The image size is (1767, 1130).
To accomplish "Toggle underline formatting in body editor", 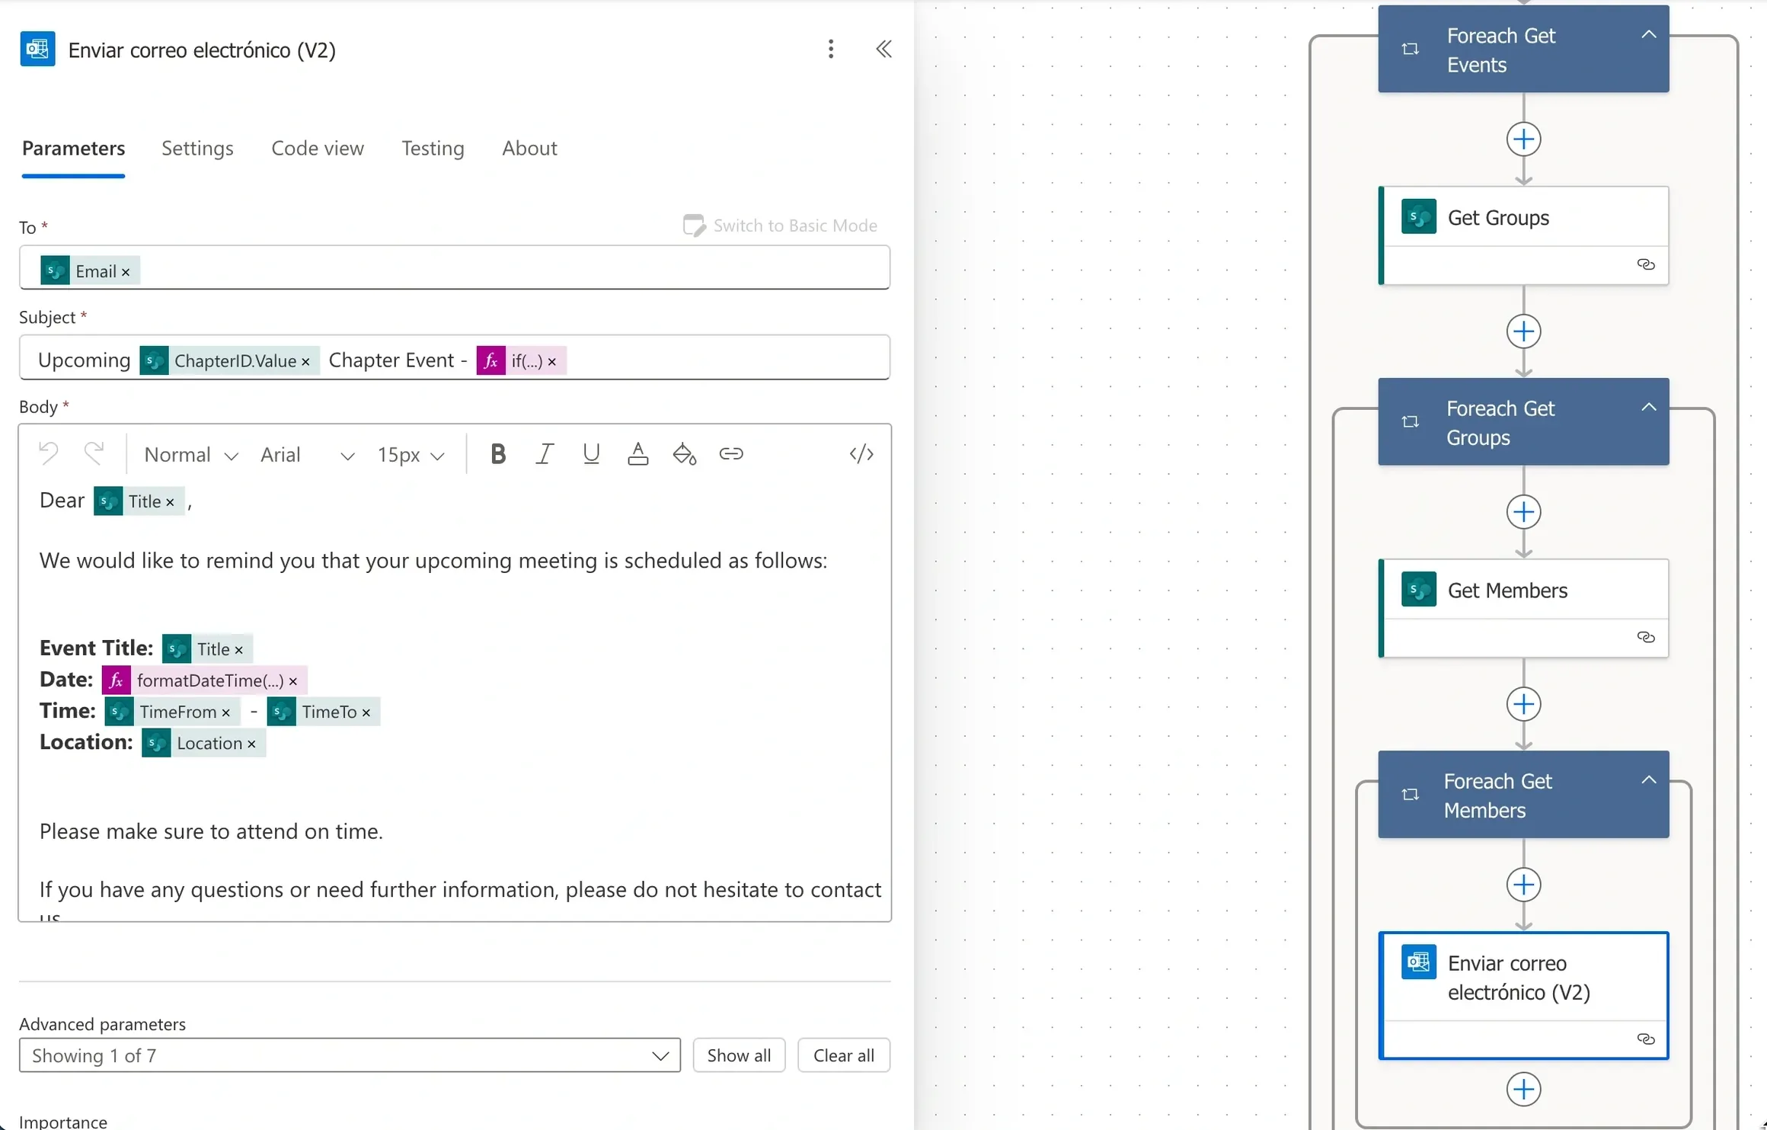I will 591,454.
